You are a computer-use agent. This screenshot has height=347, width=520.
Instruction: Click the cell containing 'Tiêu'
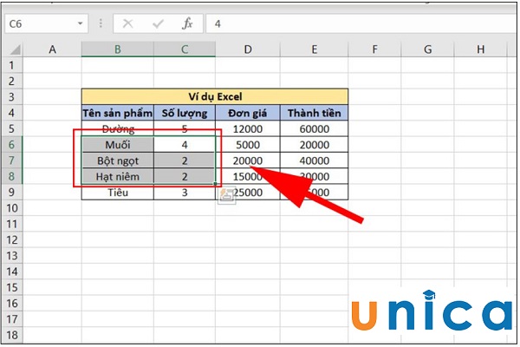point(117,193)
